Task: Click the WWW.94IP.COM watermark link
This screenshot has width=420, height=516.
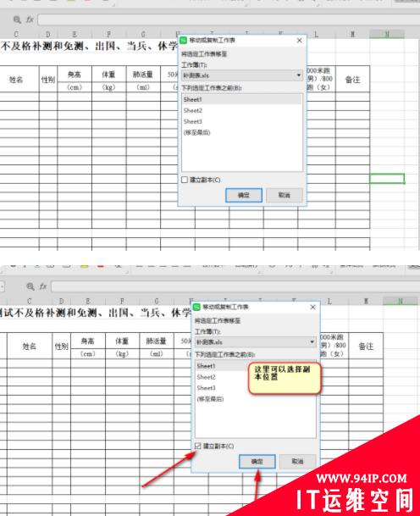Action: (362, 478)
